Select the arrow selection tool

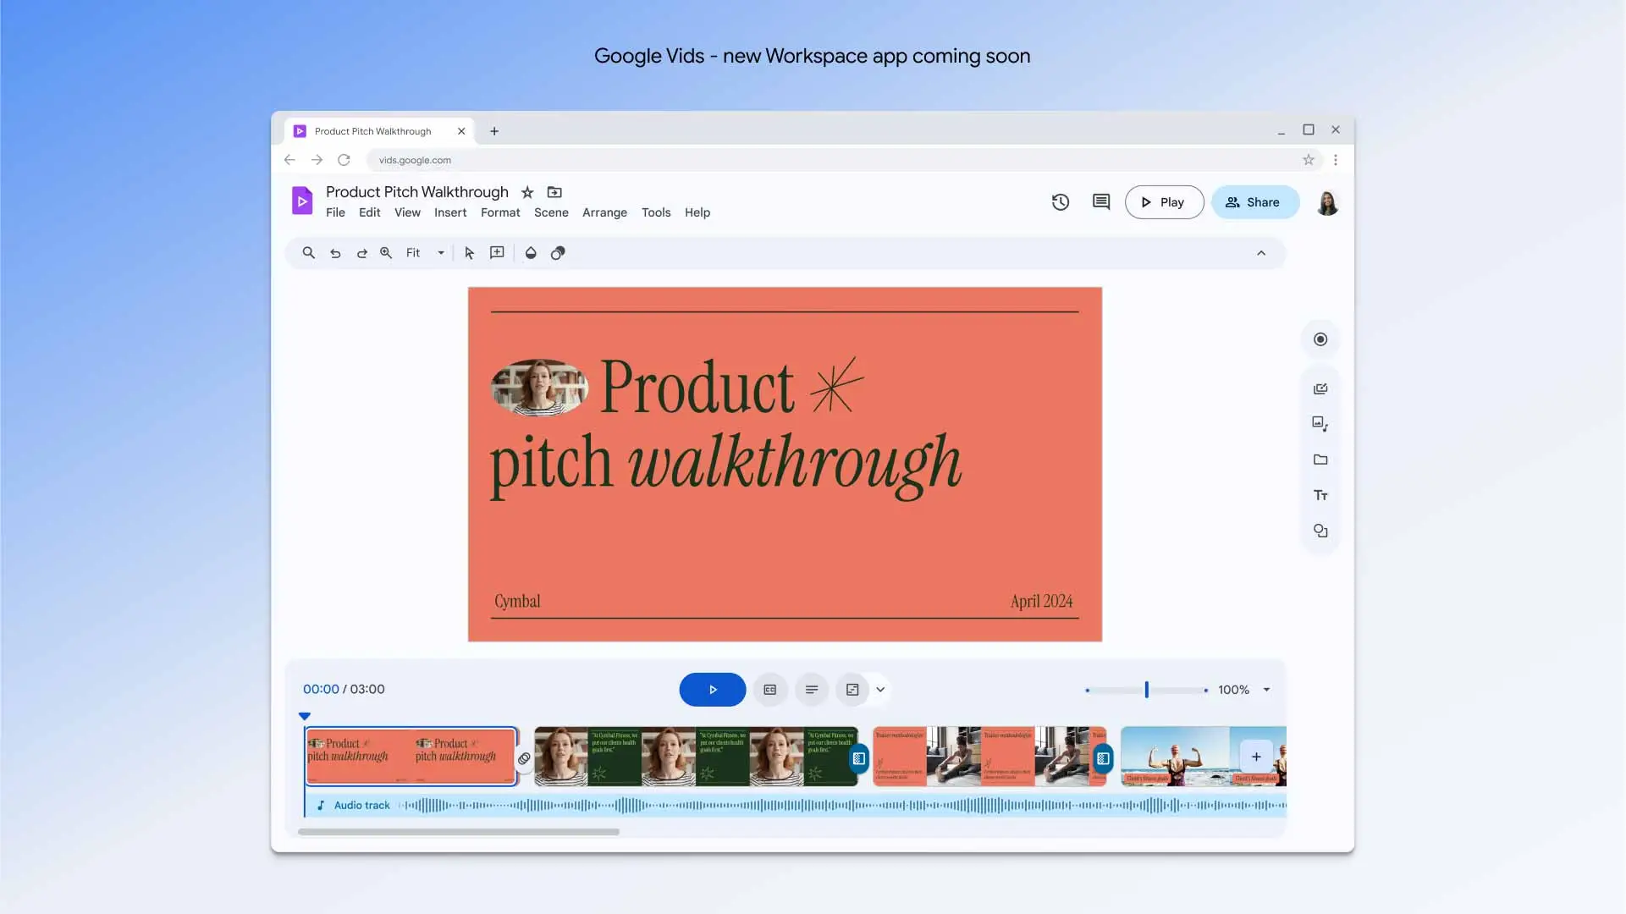[x=470, y=252]
